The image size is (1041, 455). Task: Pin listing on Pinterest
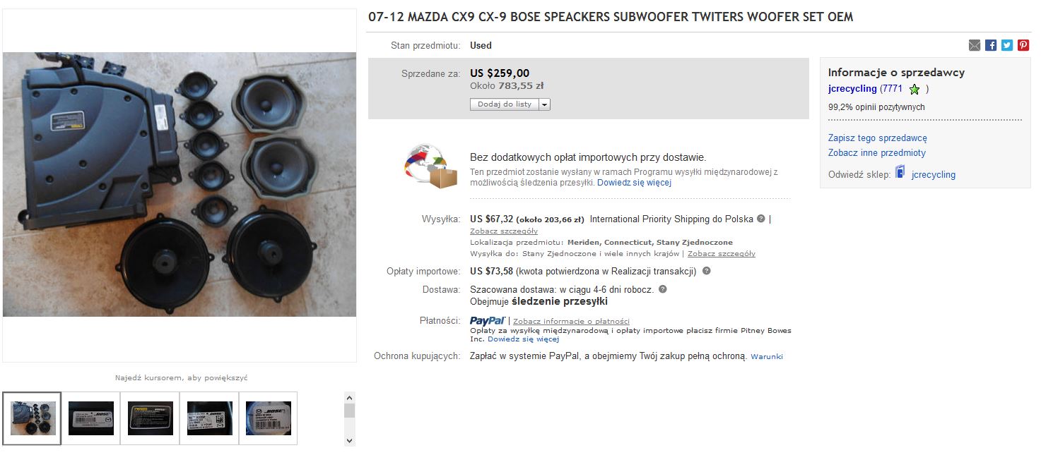[x=1023, y=45]
